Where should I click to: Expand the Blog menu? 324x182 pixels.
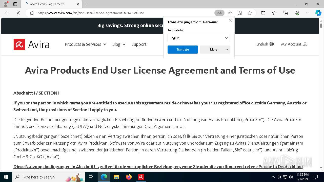point(119,44)
